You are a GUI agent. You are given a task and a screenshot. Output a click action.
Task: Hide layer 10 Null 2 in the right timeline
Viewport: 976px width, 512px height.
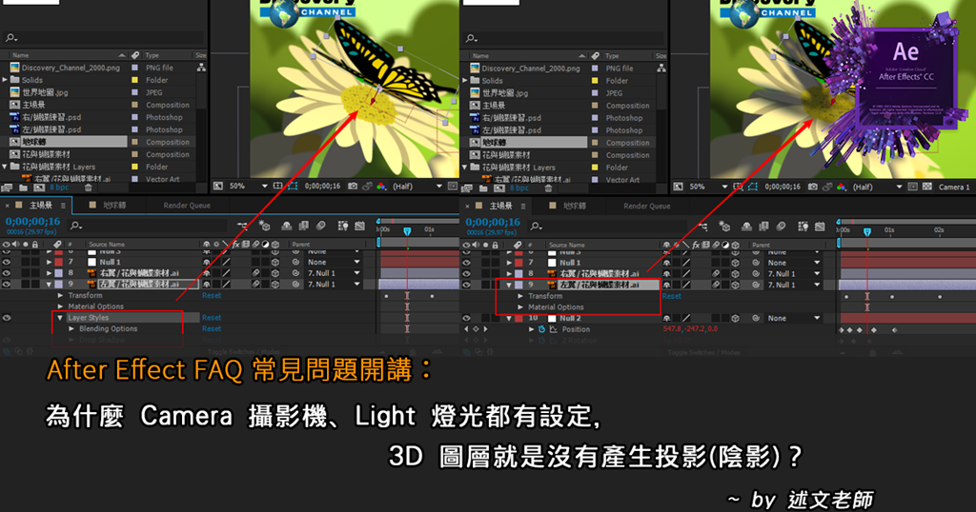click(466, 318)
